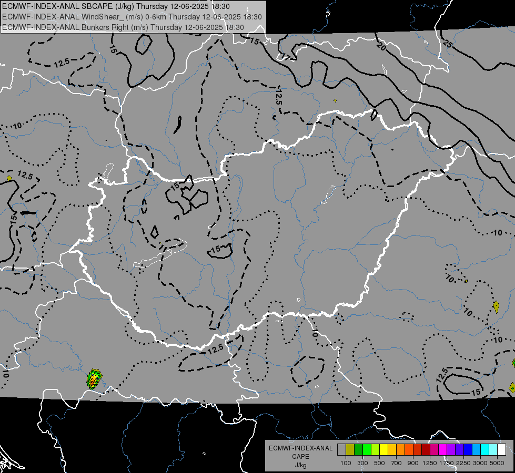Image resolution: width=515 pixels, height=473 pixels.
Task: Pick the dark red legend swatch
Action: tap(426, 450)
